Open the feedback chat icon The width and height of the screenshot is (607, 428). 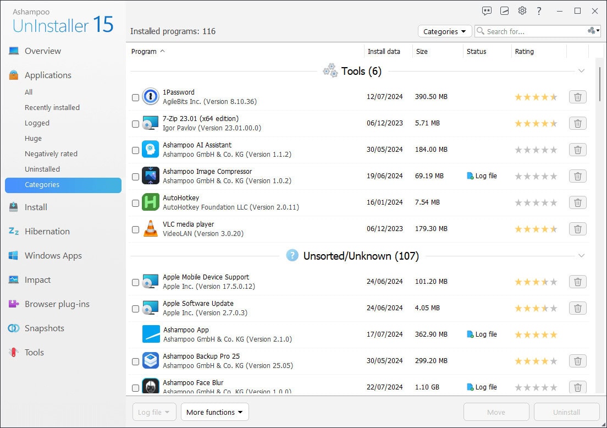[x=487, y=11]
